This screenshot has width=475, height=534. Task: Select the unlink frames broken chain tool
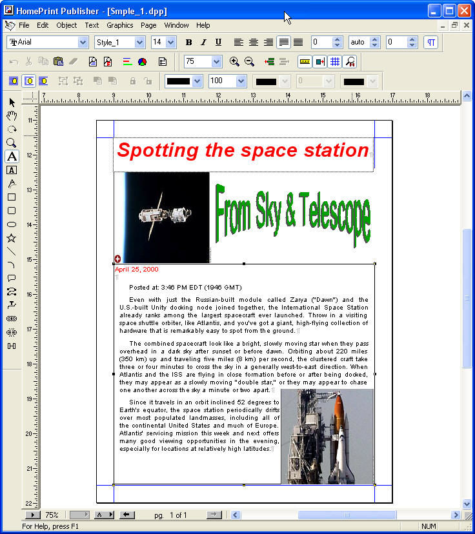[12, 332]
